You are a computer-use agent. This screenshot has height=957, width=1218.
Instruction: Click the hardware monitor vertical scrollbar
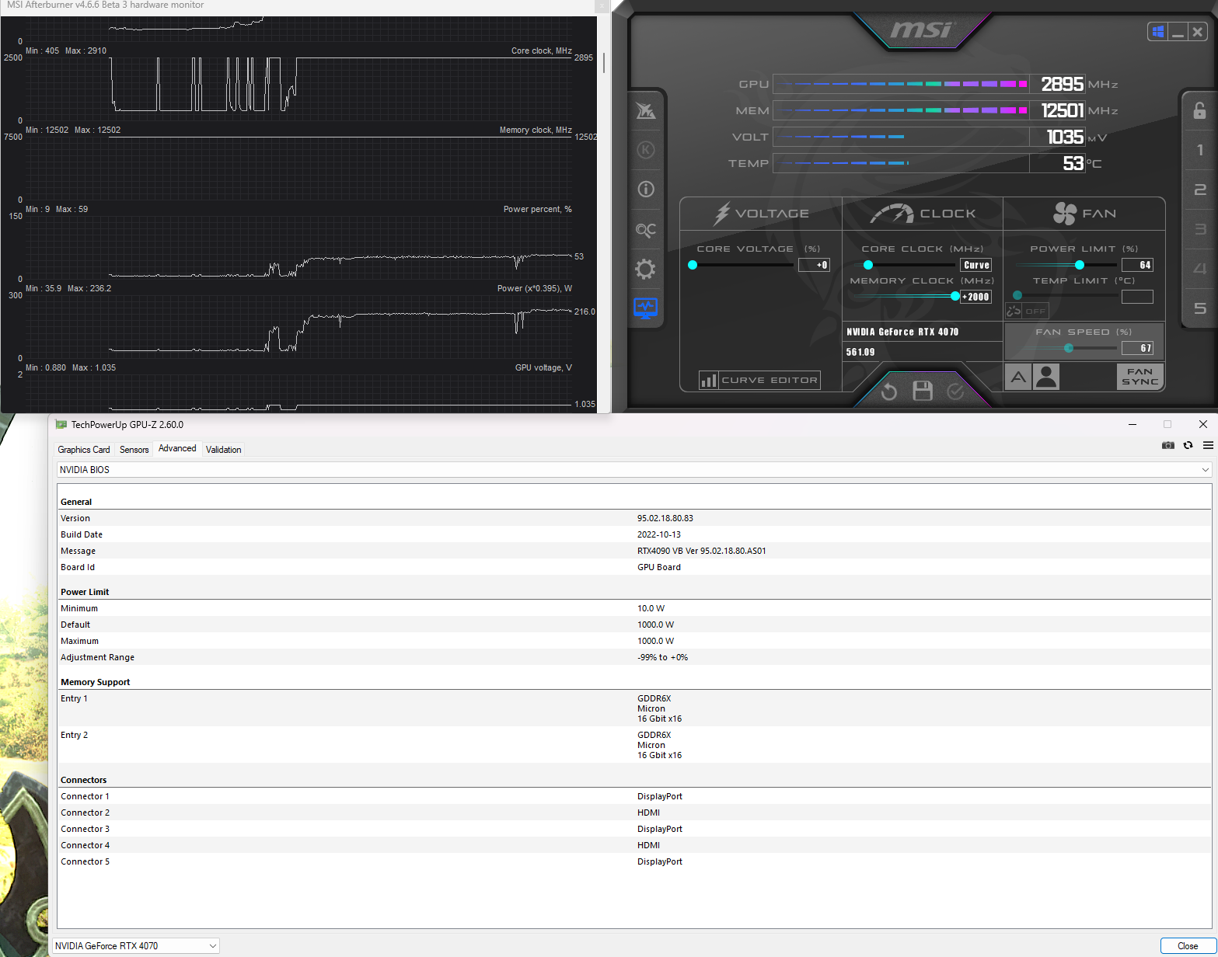click(x=604, y=62)
